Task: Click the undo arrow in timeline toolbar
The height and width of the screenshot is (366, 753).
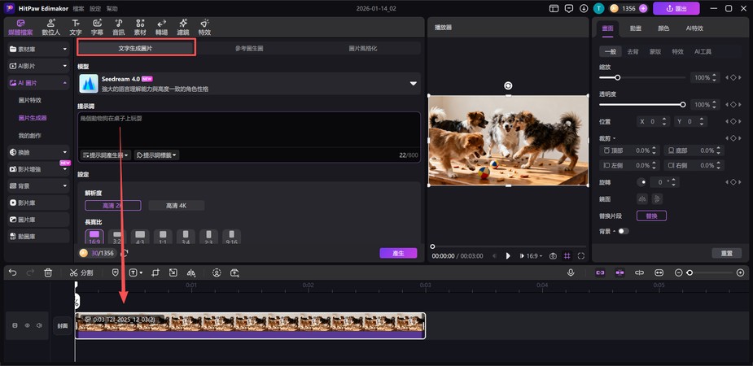Action: (12, 272)
